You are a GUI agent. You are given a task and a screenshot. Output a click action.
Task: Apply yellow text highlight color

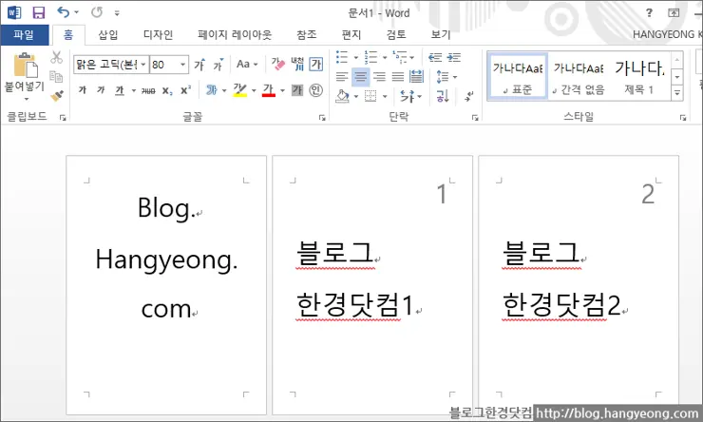click(x=240, y=90)
